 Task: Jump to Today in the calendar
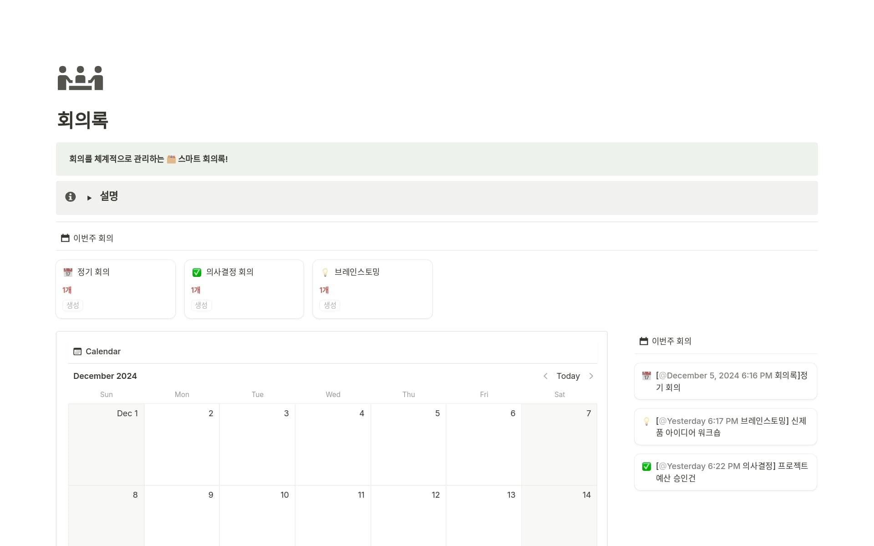coord(568,376)
